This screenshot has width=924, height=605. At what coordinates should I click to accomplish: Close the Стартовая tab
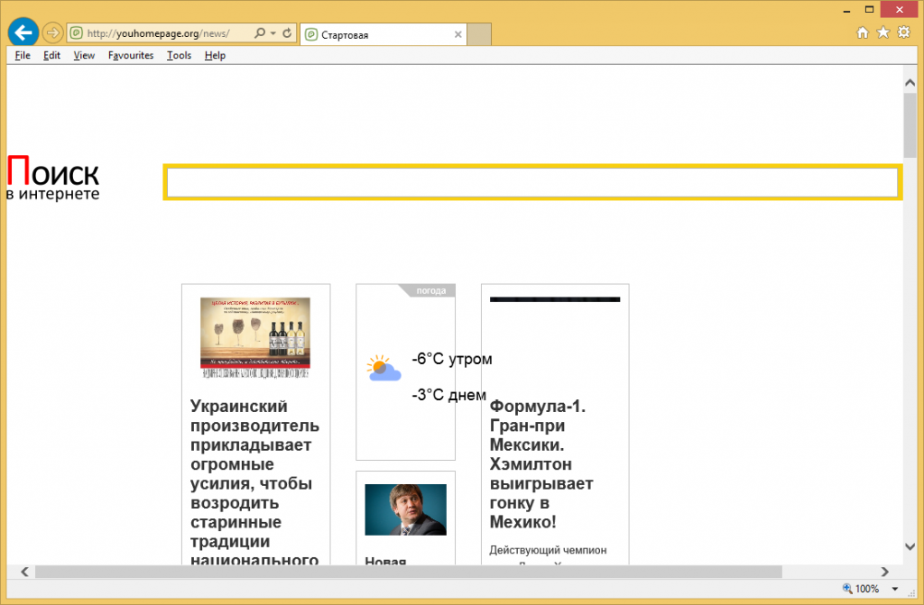coord(458,34)
